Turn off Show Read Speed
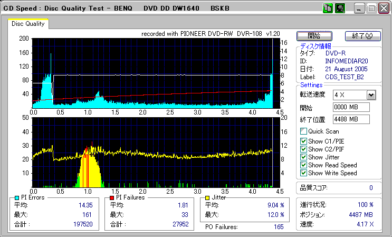Viewport: 392px width, 237px height. 303,165
